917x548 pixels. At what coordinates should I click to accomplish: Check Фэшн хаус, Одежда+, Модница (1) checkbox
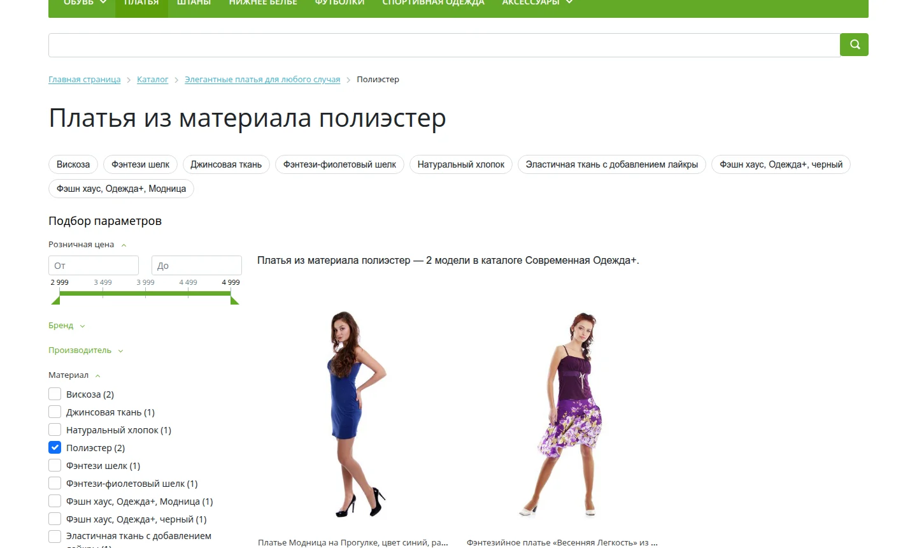tap(55, 501)
